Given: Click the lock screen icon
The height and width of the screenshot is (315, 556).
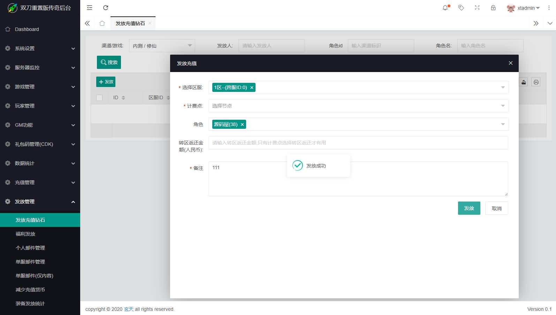Looking at the screenshot, I should 493,8.
